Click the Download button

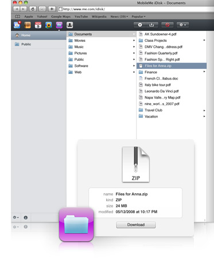coord(136,225)
